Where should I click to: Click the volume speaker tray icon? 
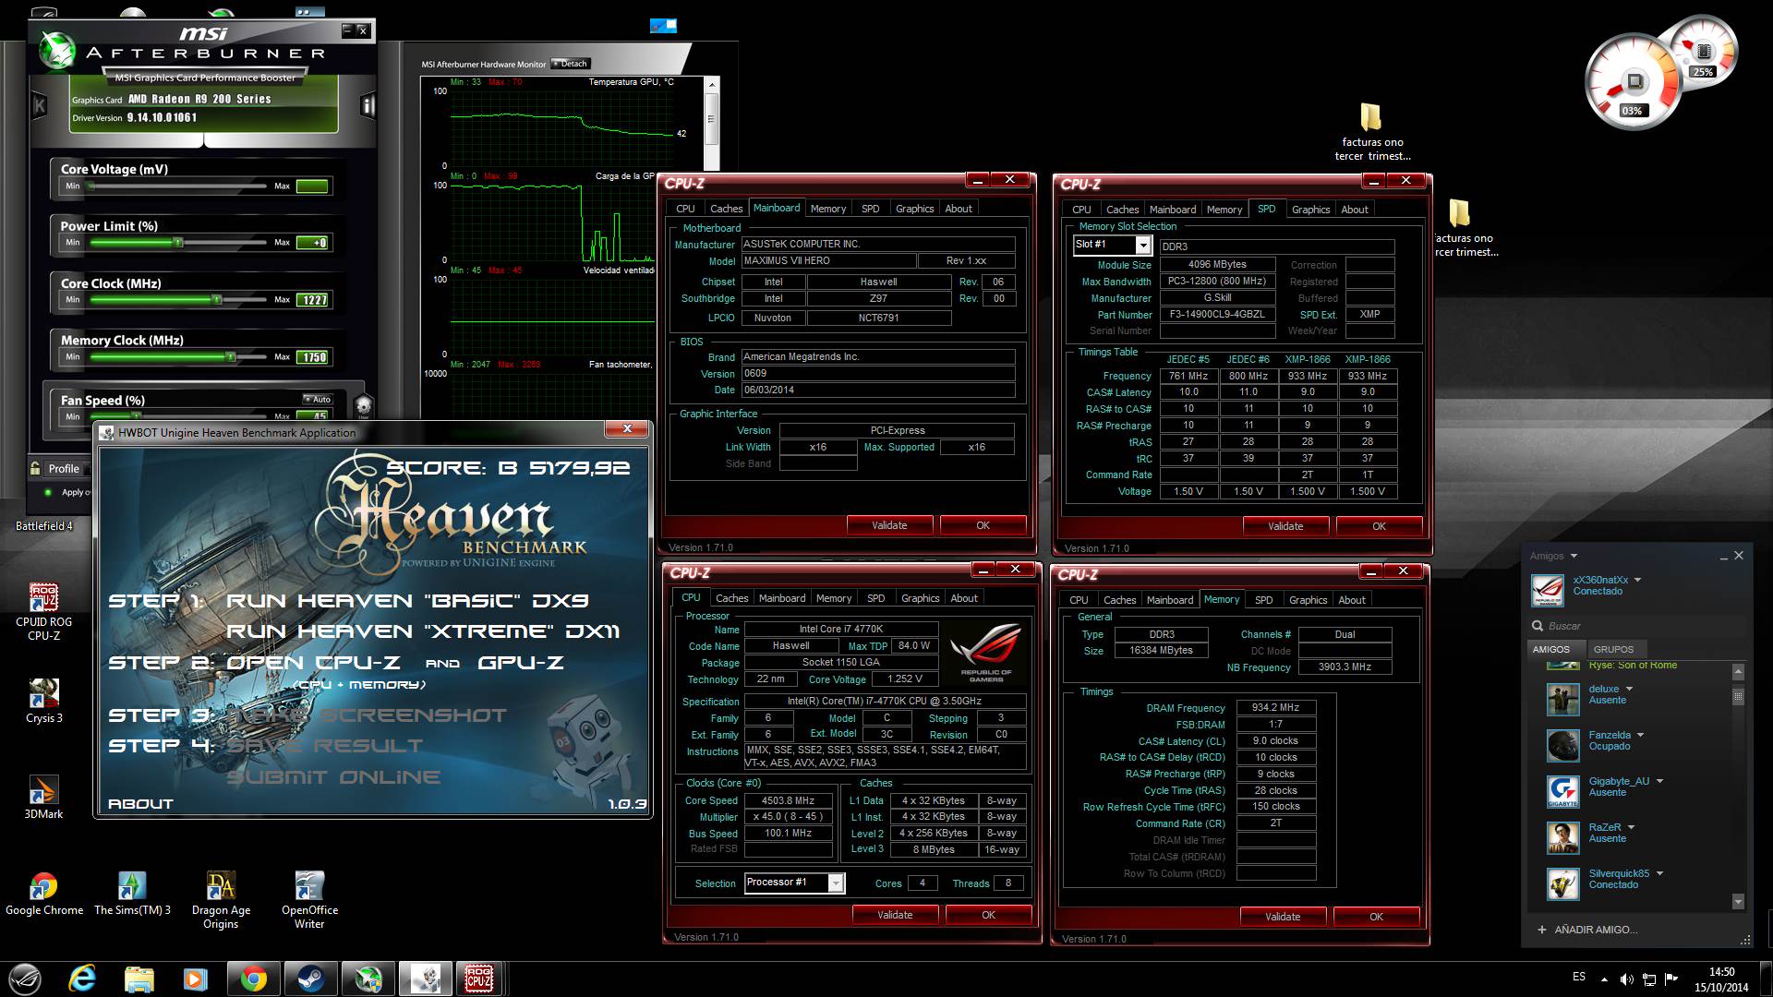(x=1625, y=979)
